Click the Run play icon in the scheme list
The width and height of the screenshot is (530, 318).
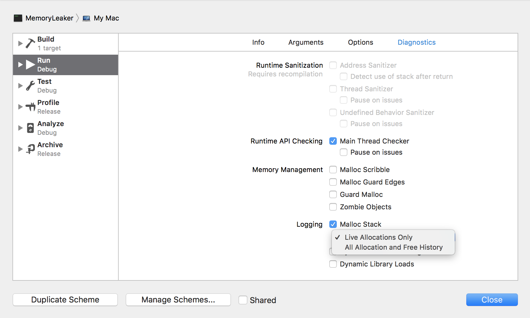click(30, 65)
